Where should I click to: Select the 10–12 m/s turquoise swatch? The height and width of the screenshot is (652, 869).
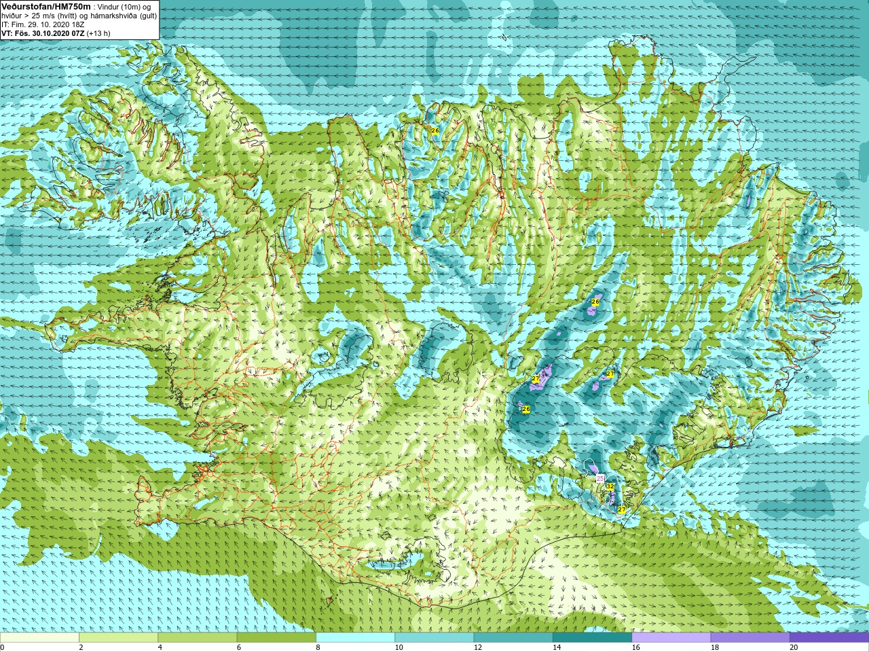(434, 638)
